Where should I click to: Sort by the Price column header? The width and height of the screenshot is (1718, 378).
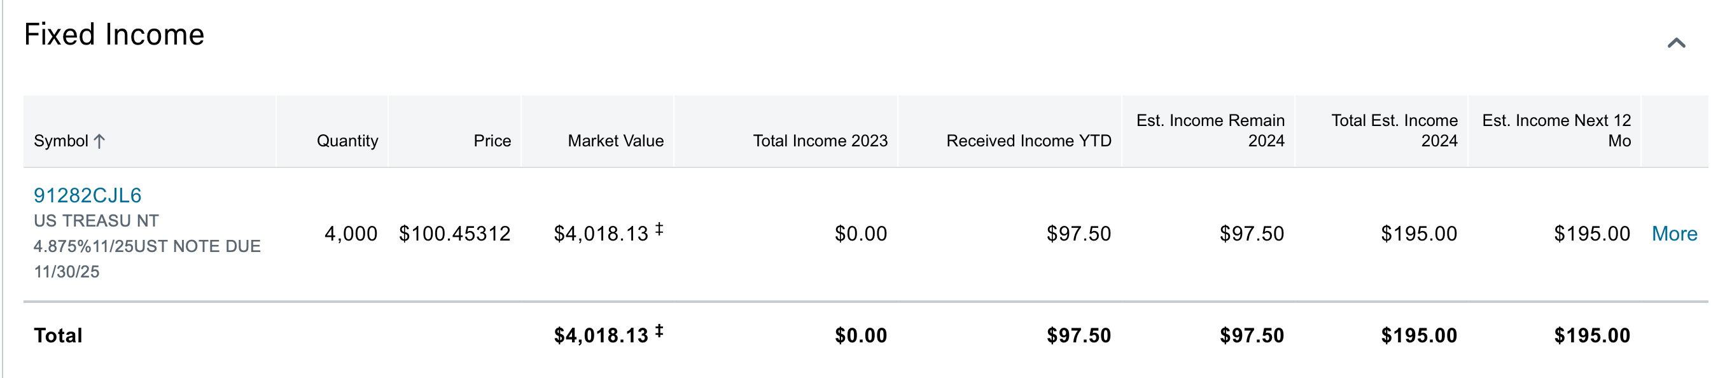point(491,141)
